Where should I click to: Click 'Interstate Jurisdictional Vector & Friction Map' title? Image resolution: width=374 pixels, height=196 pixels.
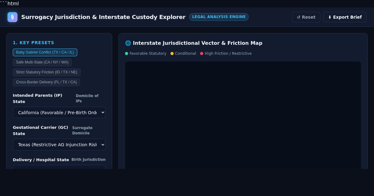click(x=198, y=43)
